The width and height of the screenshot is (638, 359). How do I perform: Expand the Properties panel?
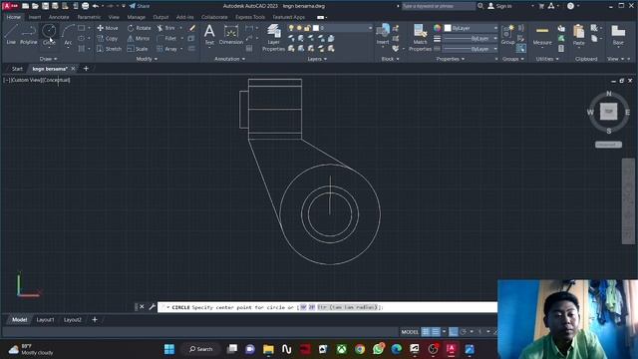point(451,59)
